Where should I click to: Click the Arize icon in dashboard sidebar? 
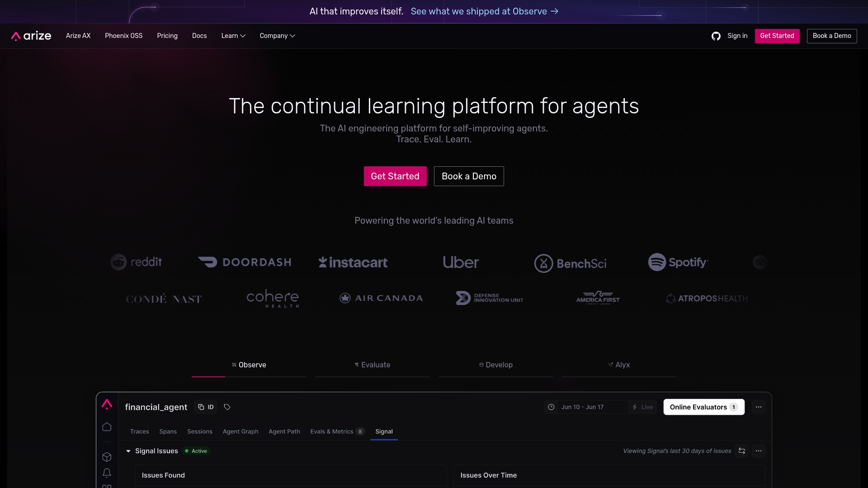click(x=107, y=404)
